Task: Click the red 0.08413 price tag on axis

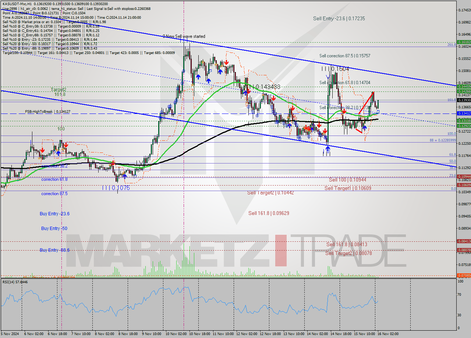Action: (x=464, y=241)
